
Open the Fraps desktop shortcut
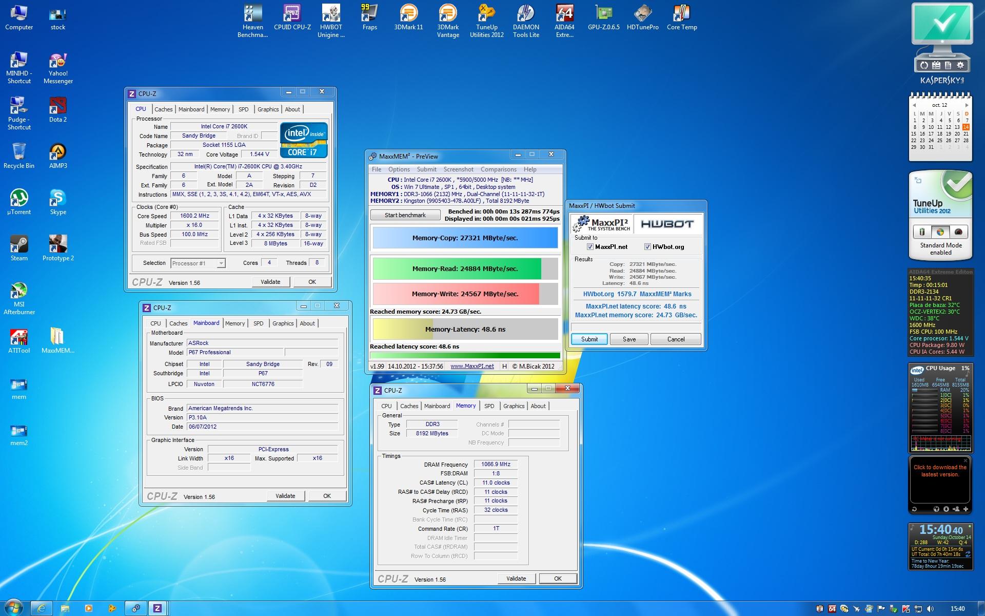[x=369, y=17]
